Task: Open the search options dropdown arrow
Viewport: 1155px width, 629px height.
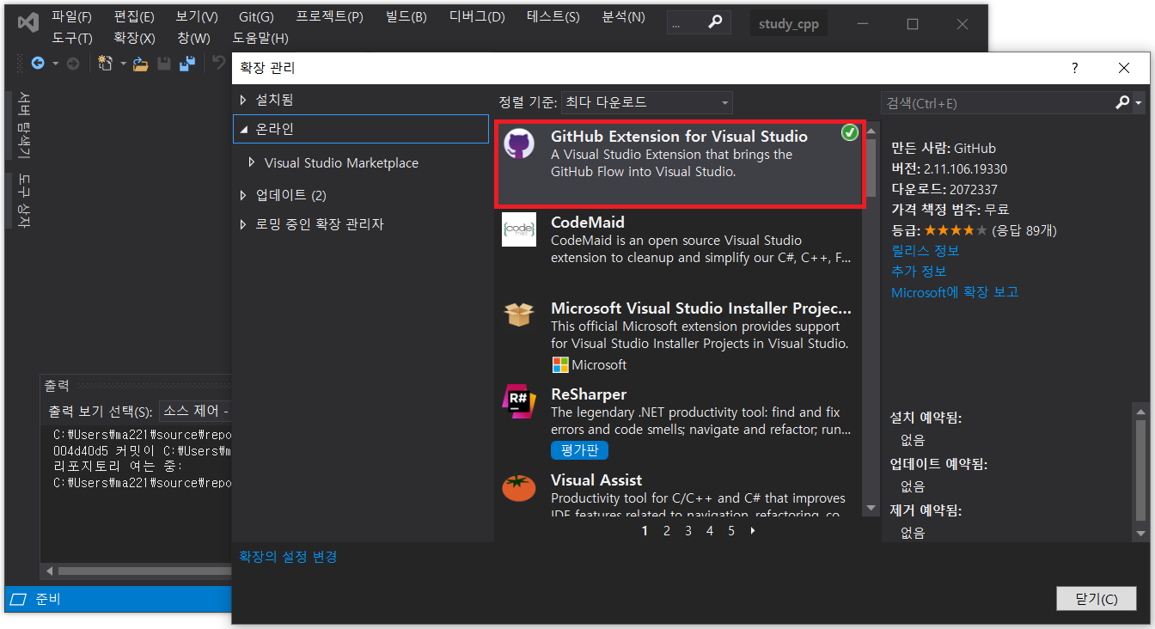Action: (1139, 102)
